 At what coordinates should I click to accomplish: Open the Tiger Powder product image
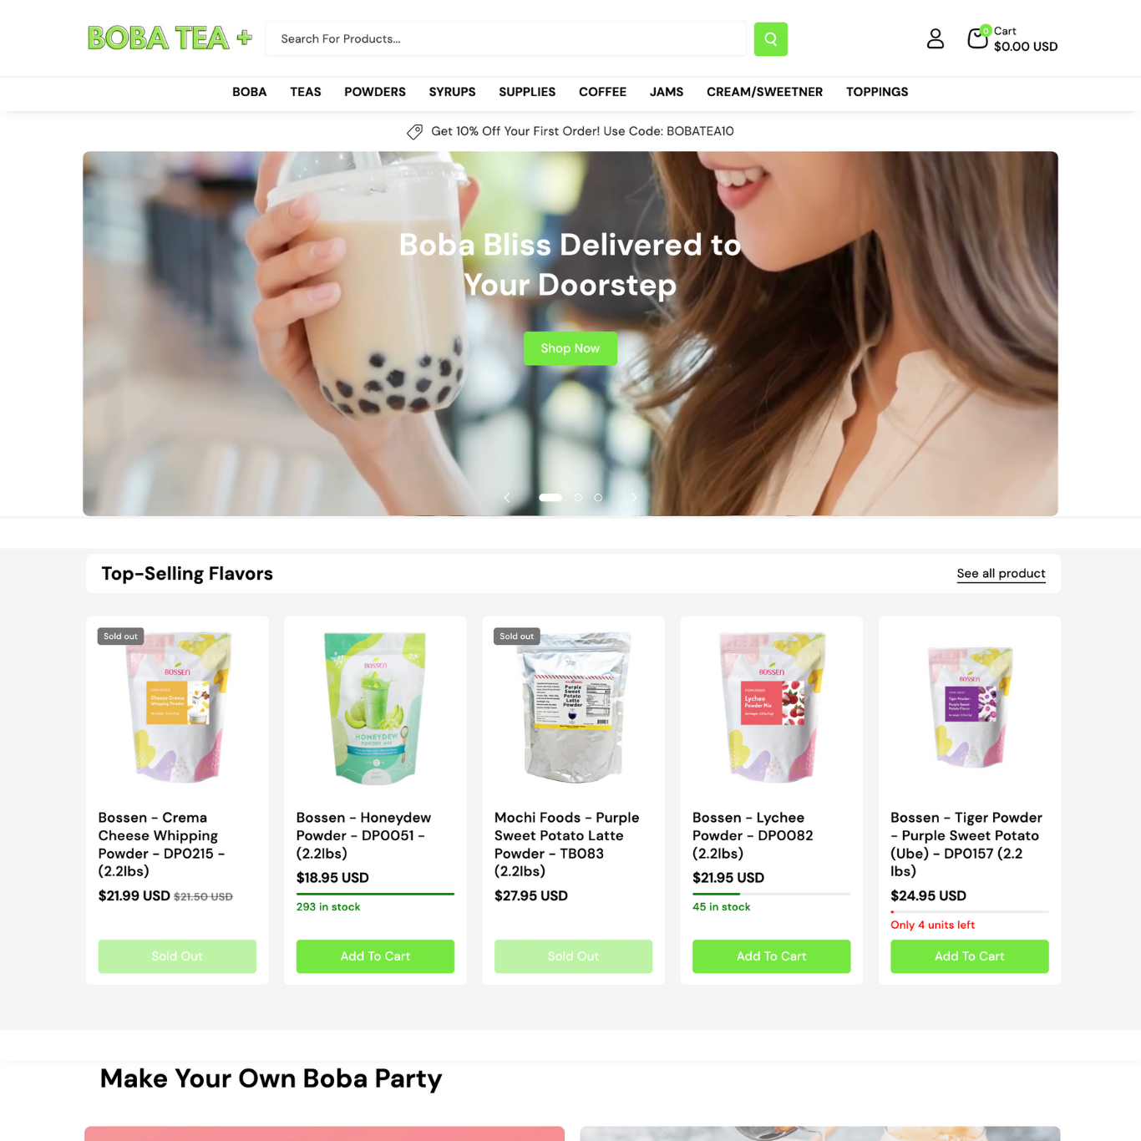pyautogui.click(x=970, y=707)
